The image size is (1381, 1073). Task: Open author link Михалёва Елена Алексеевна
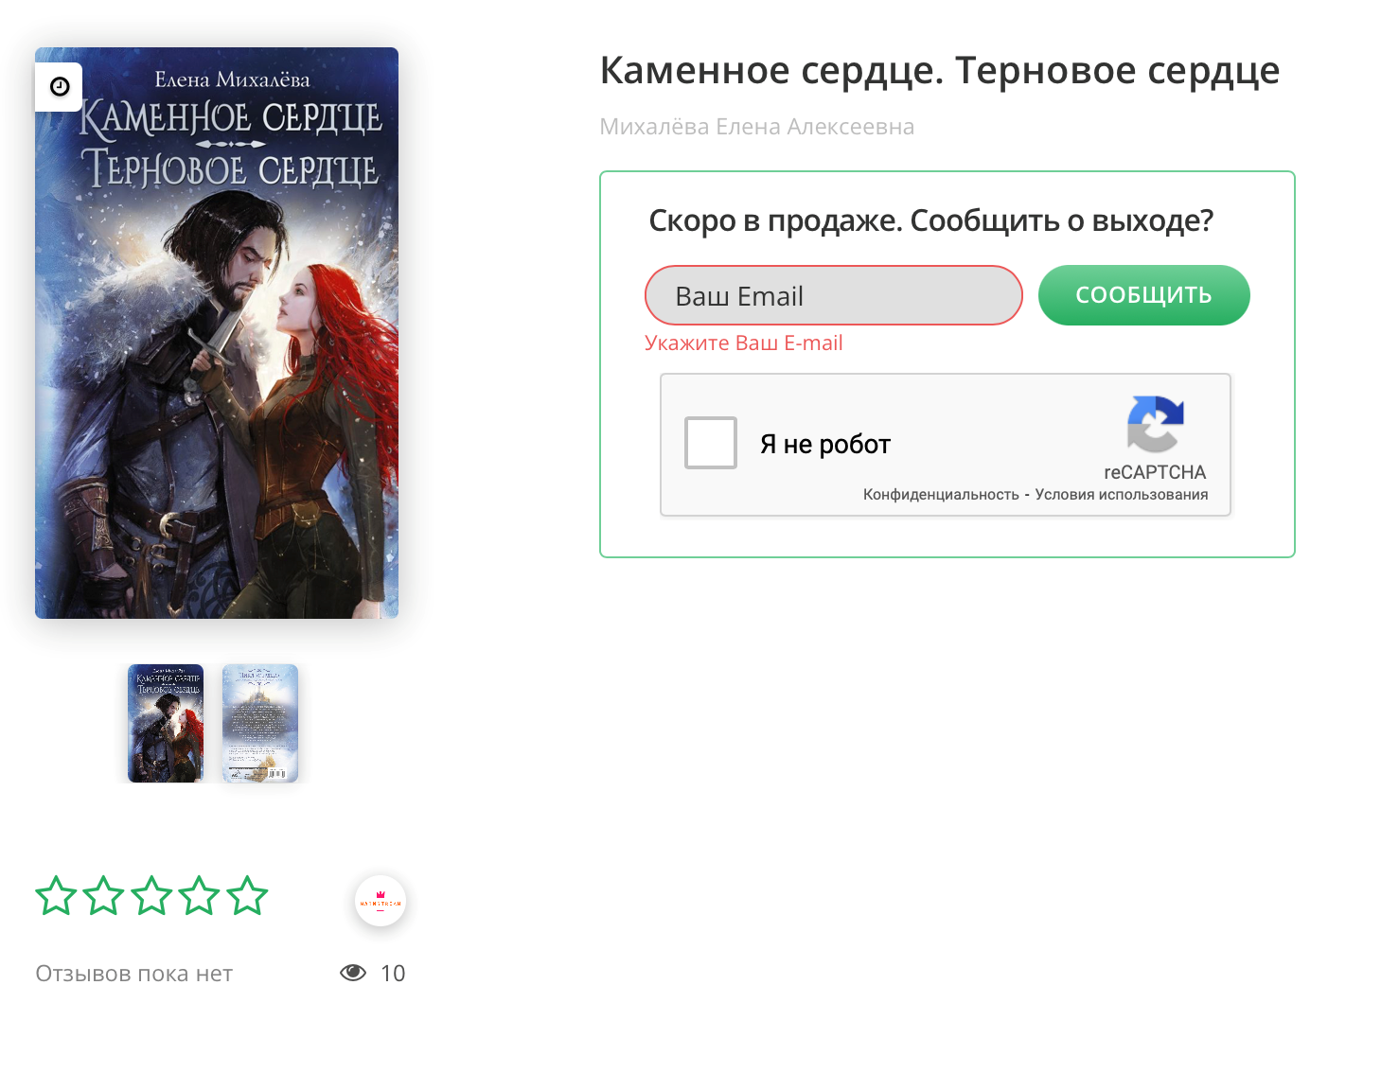756,127
